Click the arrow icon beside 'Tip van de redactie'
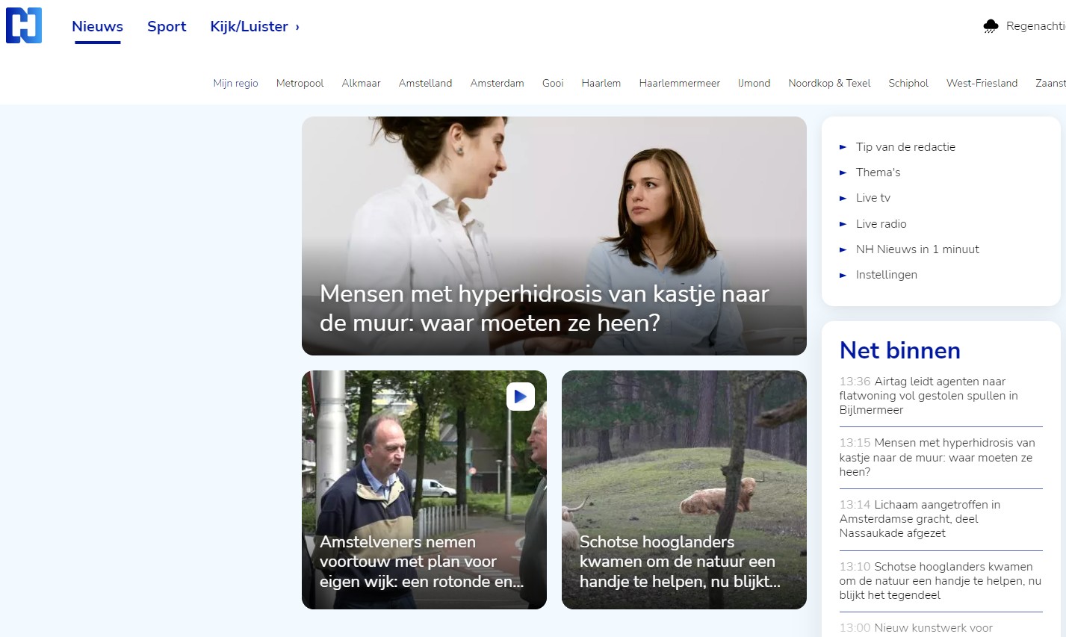The width and height of the screenshot is (1066, 637). (843, 147)
